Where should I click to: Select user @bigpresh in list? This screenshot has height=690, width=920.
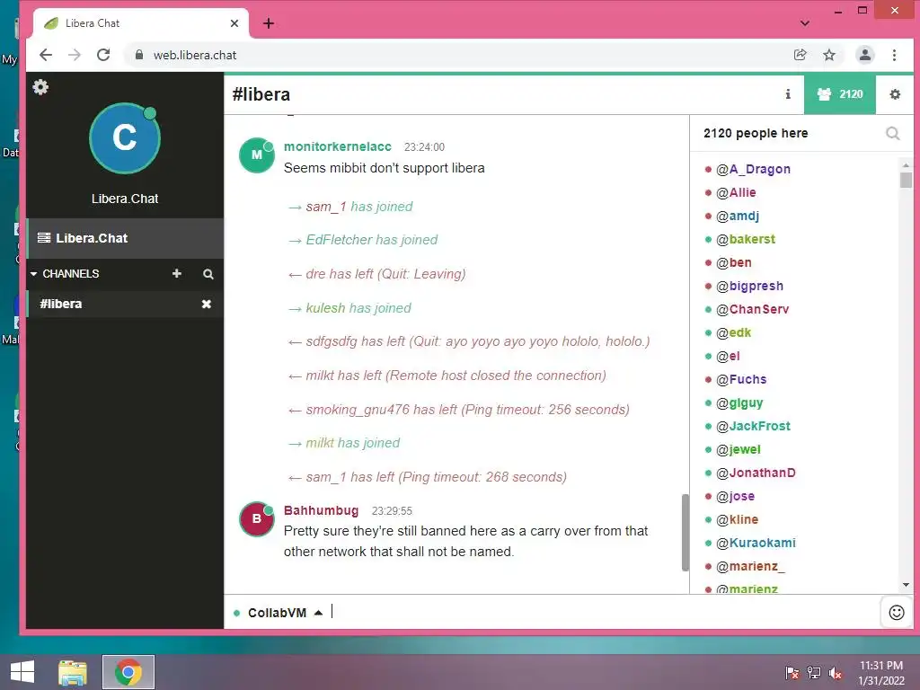(x=749, y=287)
